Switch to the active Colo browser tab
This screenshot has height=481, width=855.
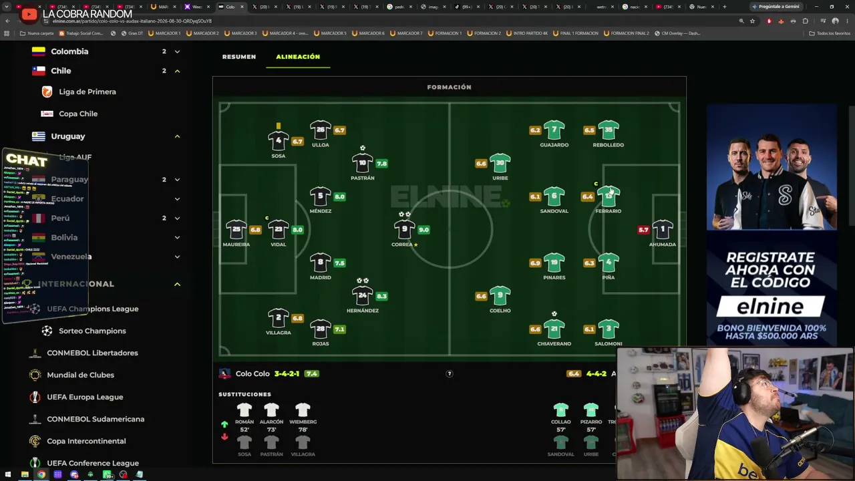pyautogui.click(x=231, y=7)
